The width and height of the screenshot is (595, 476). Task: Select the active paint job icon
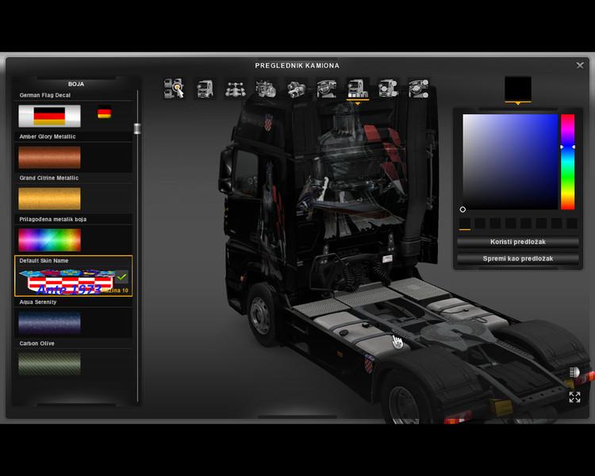click(357, 89)
